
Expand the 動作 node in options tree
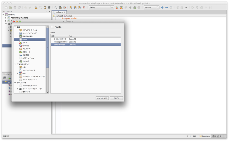tap(17, 74)
